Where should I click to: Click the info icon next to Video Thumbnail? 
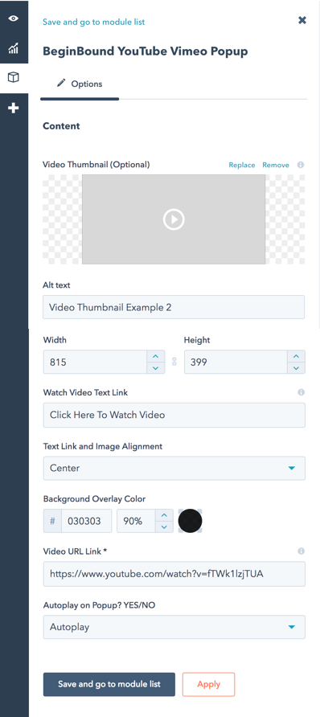[301, 165]
